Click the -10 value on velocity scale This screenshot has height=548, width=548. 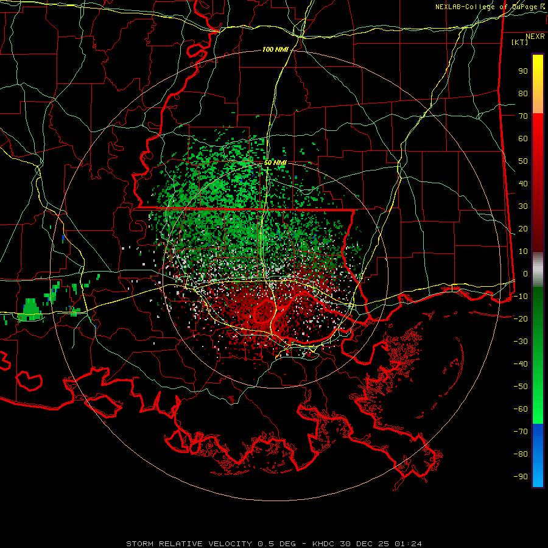coord(521,297)
